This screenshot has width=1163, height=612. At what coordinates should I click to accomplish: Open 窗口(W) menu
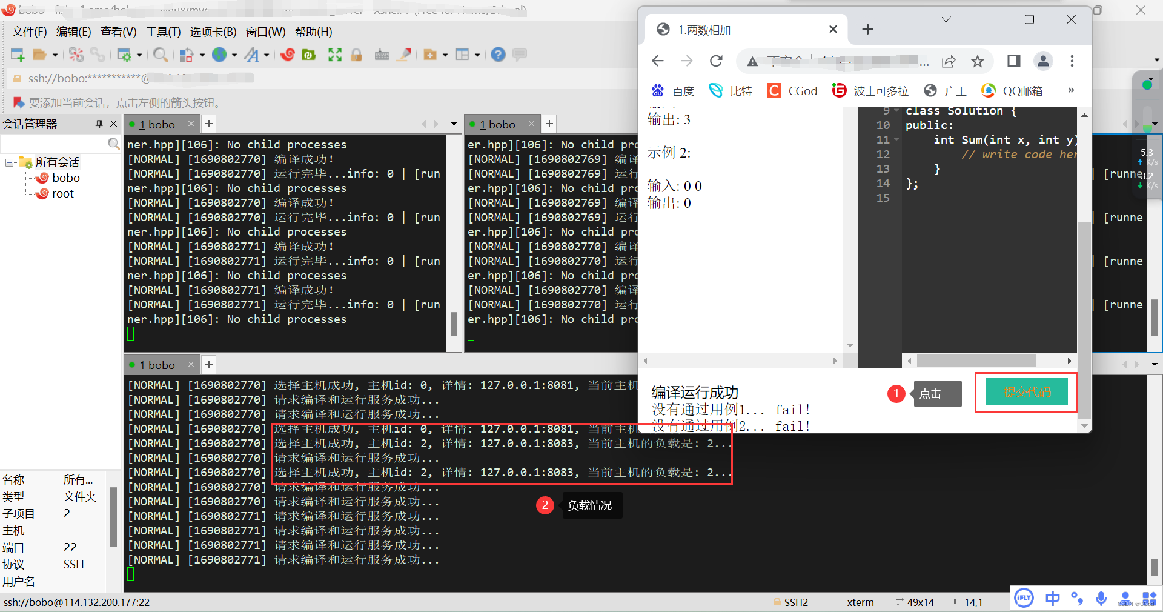[265, 32]
